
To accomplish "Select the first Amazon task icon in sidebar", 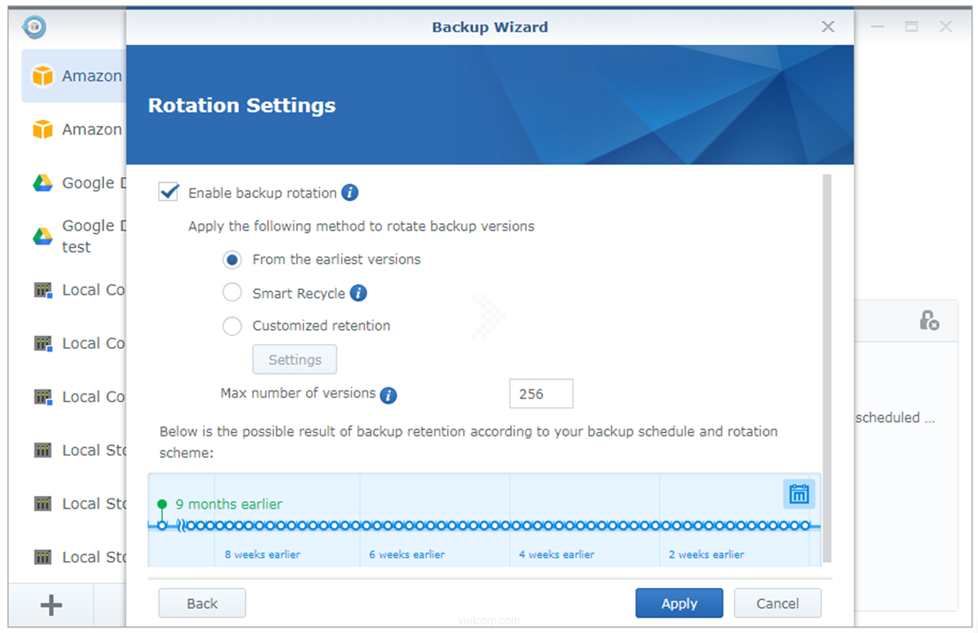I will [x=43, y=76].
